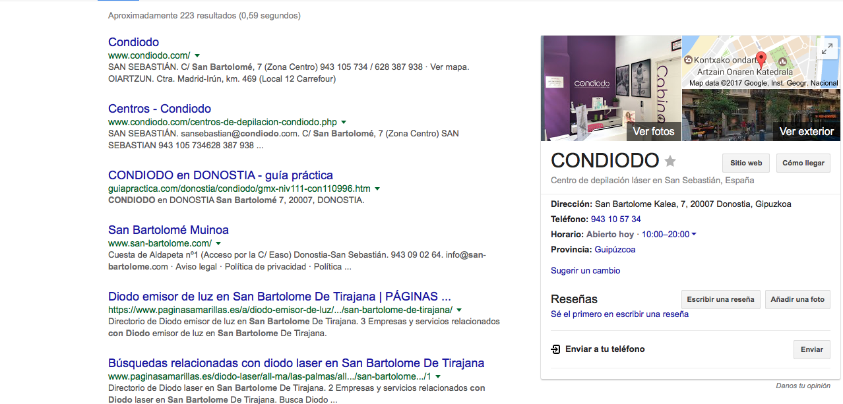Star the CONDIODO business listing
843x404 pixels.
pos(670,161)
